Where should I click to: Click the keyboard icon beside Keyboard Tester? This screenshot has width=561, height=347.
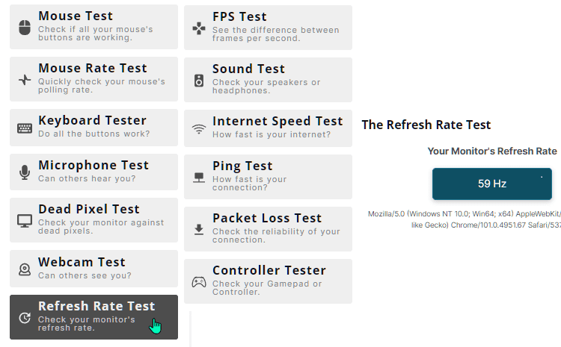(x=25, y=128)
